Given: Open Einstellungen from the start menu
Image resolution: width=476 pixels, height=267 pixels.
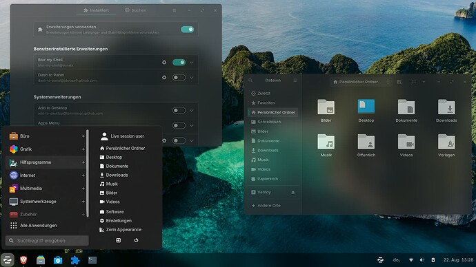Looking at the screenshot, I should click(x=116, y=221).
